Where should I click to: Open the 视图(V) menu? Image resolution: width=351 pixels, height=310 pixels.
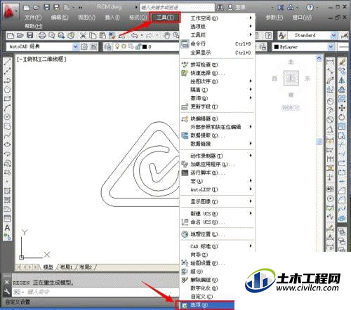tap(86, 18)
